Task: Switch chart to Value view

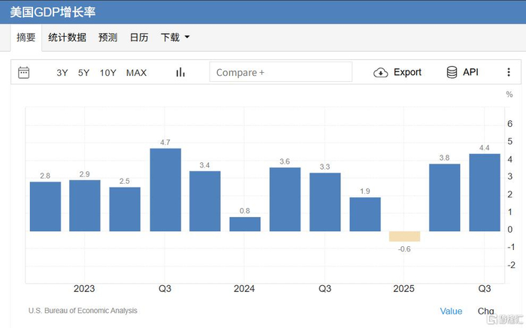Action: [451, 311]
